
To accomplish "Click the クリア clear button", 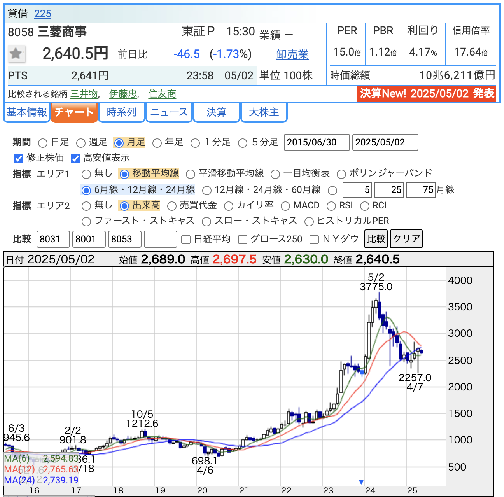I will click(406, 239).
